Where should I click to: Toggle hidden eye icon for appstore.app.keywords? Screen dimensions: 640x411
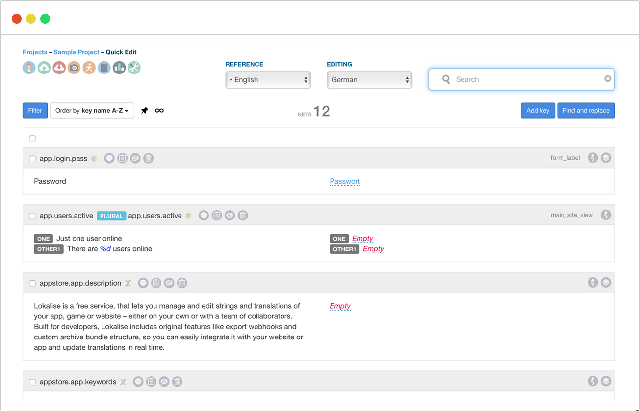point(164,382)
